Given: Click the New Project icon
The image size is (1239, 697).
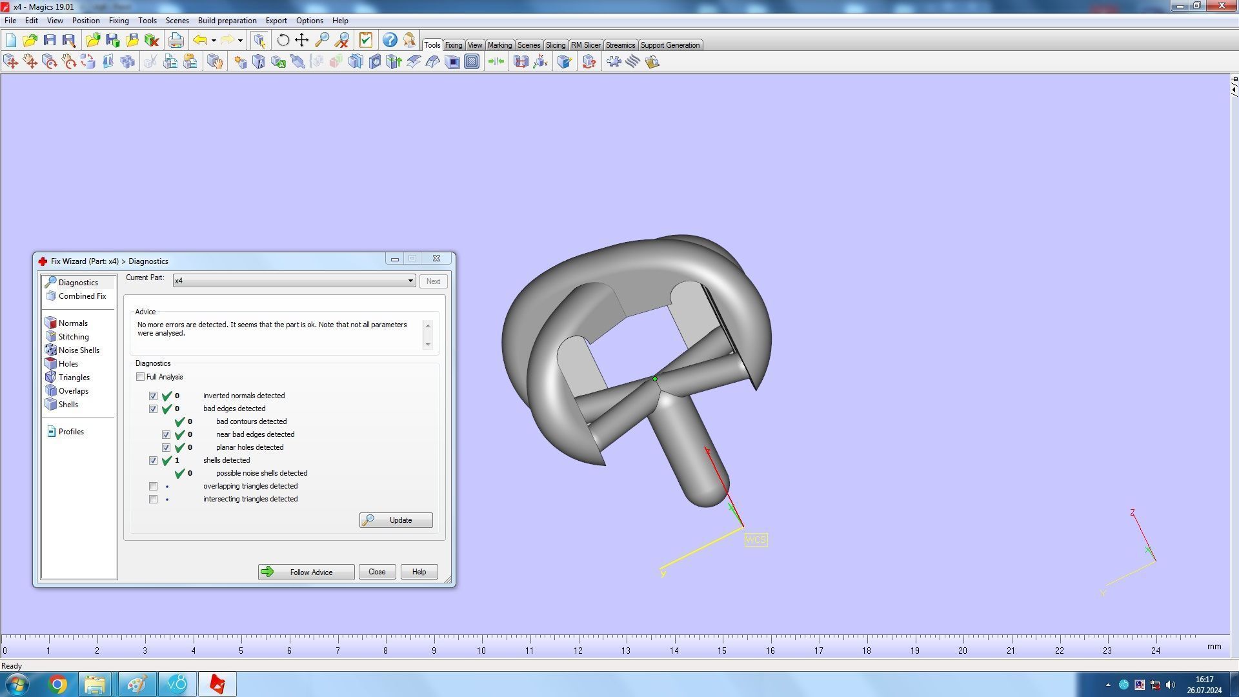Looking at the screenshot, I should (x=11, y=41).
